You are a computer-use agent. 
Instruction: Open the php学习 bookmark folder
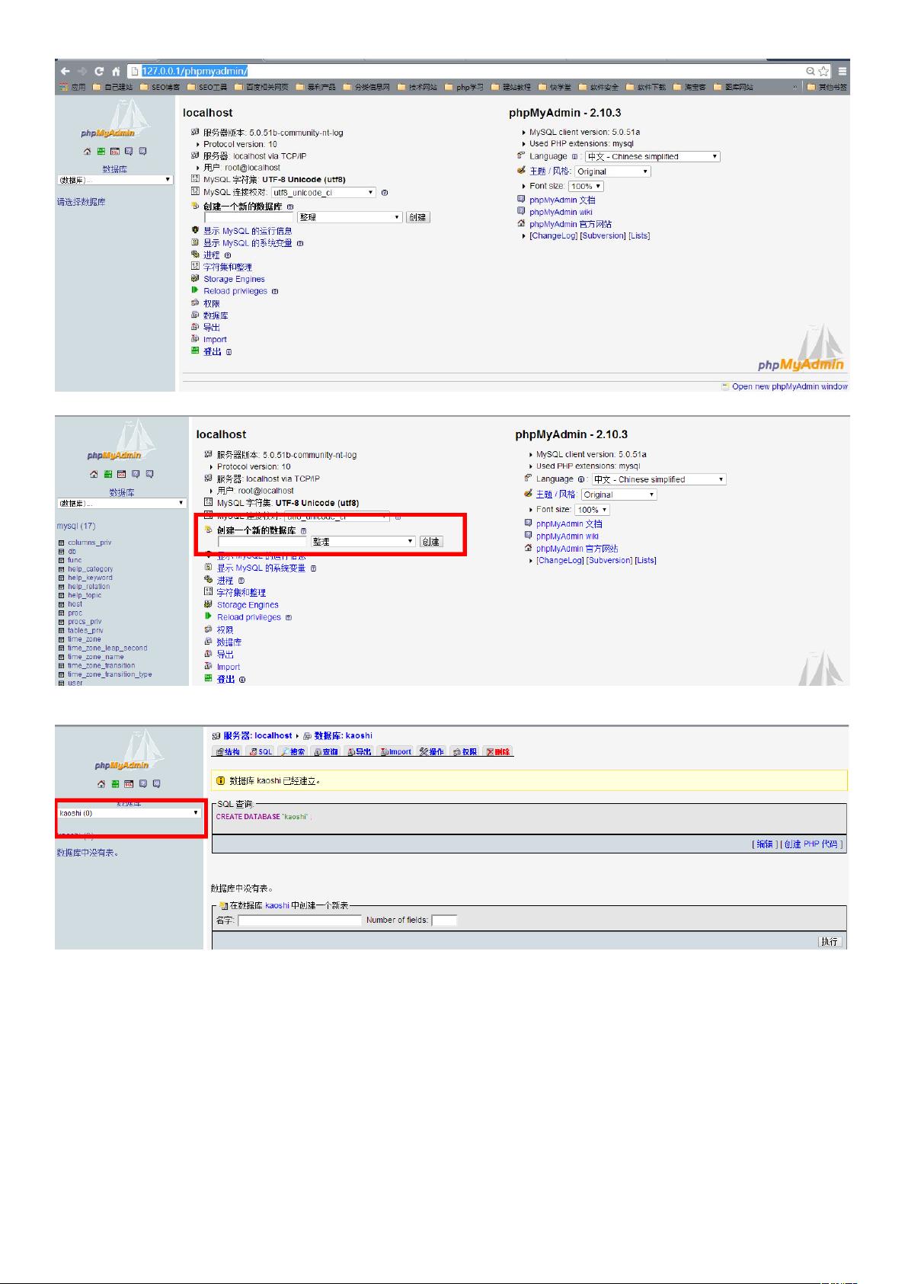pos(465,87)
